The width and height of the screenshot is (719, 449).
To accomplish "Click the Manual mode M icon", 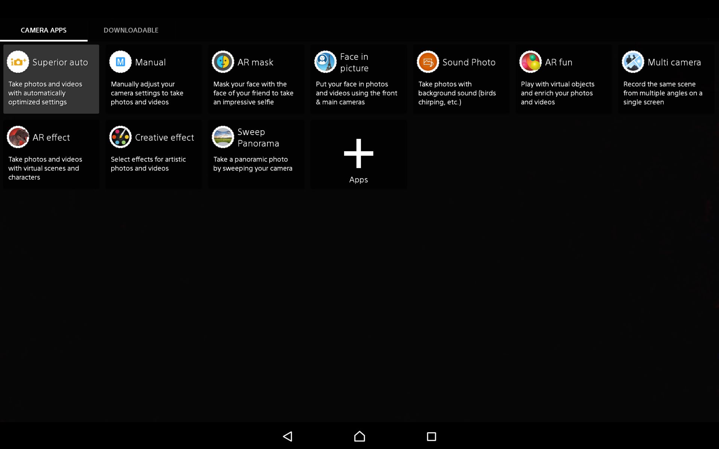I will point(120,62).
